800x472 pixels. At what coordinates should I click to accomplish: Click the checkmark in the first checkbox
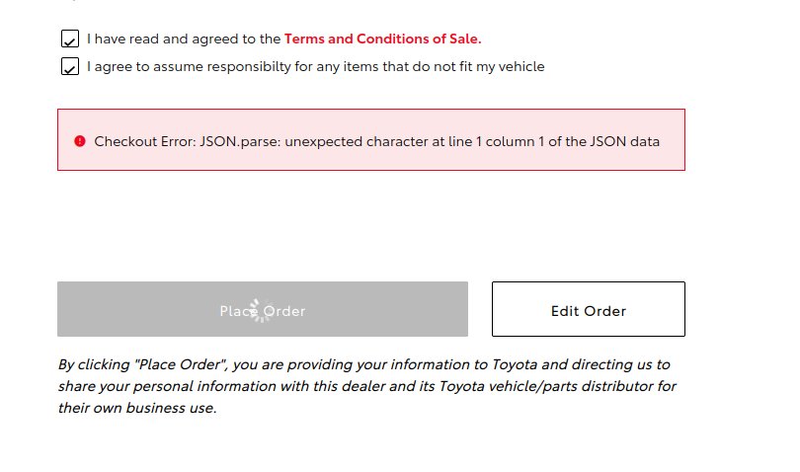[70, 40]
